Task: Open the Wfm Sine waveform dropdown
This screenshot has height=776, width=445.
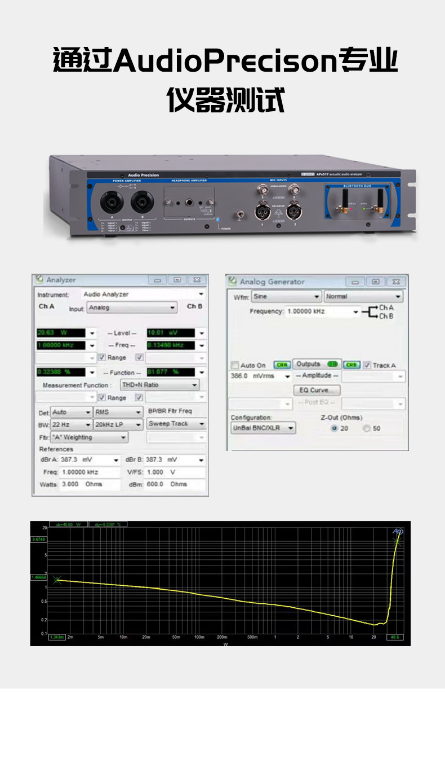Action: [286, 296]
